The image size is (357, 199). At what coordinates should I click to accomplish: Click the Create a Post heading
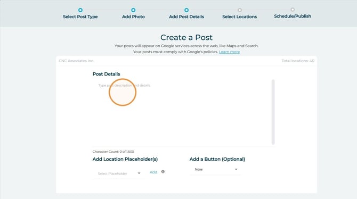(x=186, y=37)
